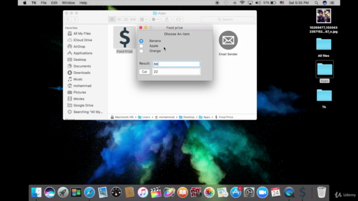Click the Finder search field
The height and width of the screenshot is (201, 358).
[228, 20]
